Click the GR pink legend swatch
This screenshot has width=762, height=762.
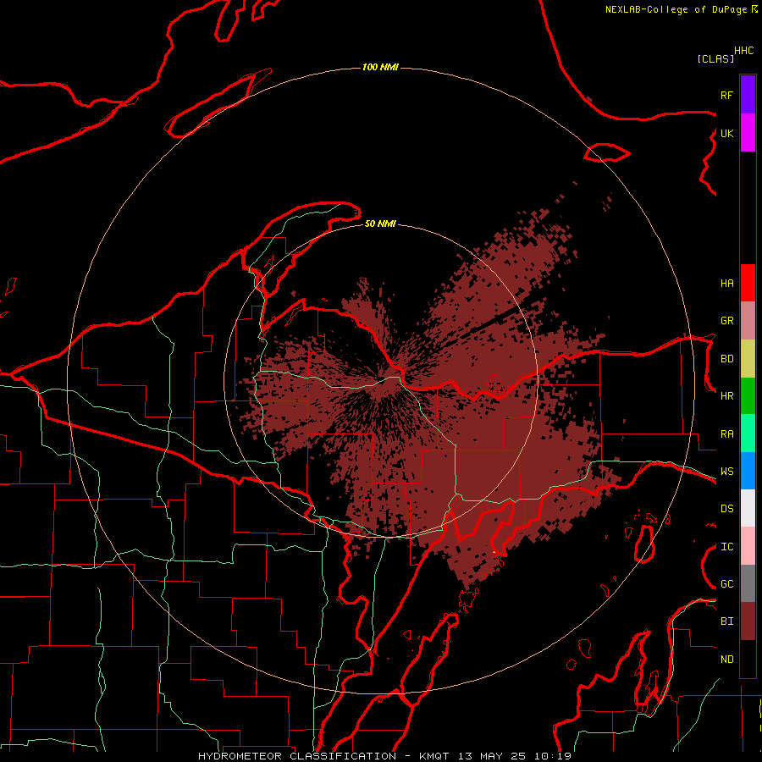click(748, 320)
